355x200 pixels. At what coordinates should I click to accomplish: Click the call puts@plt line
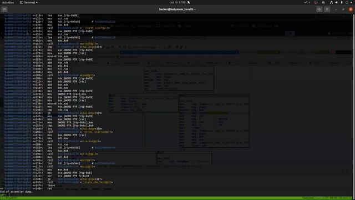49,167
